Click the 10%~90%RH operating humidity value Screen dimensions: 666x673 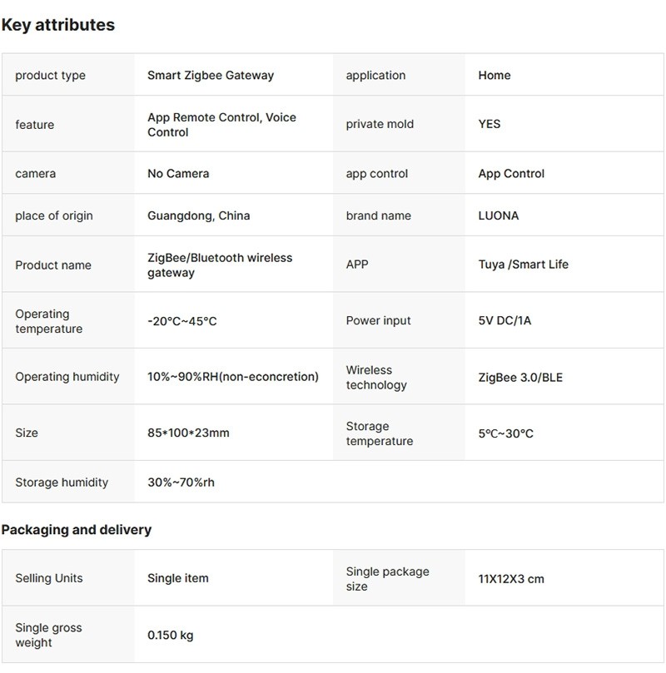point(233,377)
